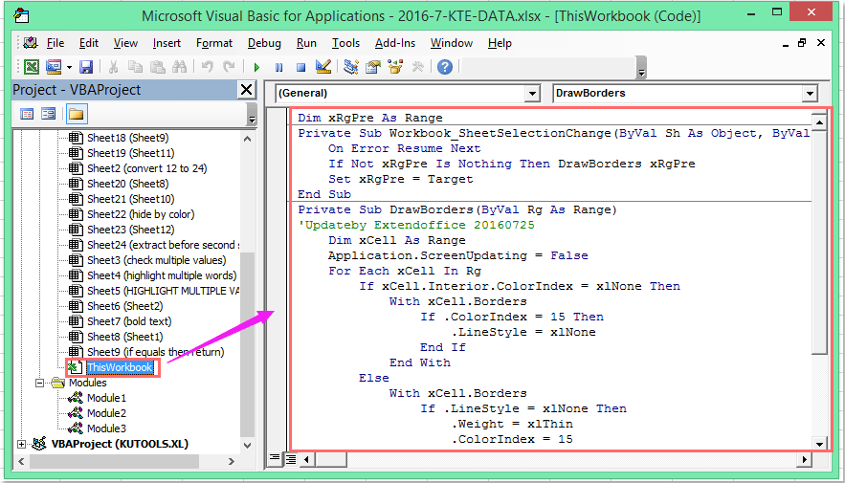Open the Help question mark icon
The height and width of the screenshot is (483, 845).
(x=445, y=67)
